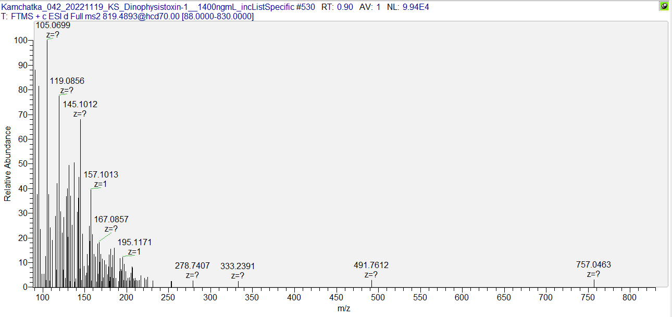Click the 800 tick on m/z axis

(629, 298)
